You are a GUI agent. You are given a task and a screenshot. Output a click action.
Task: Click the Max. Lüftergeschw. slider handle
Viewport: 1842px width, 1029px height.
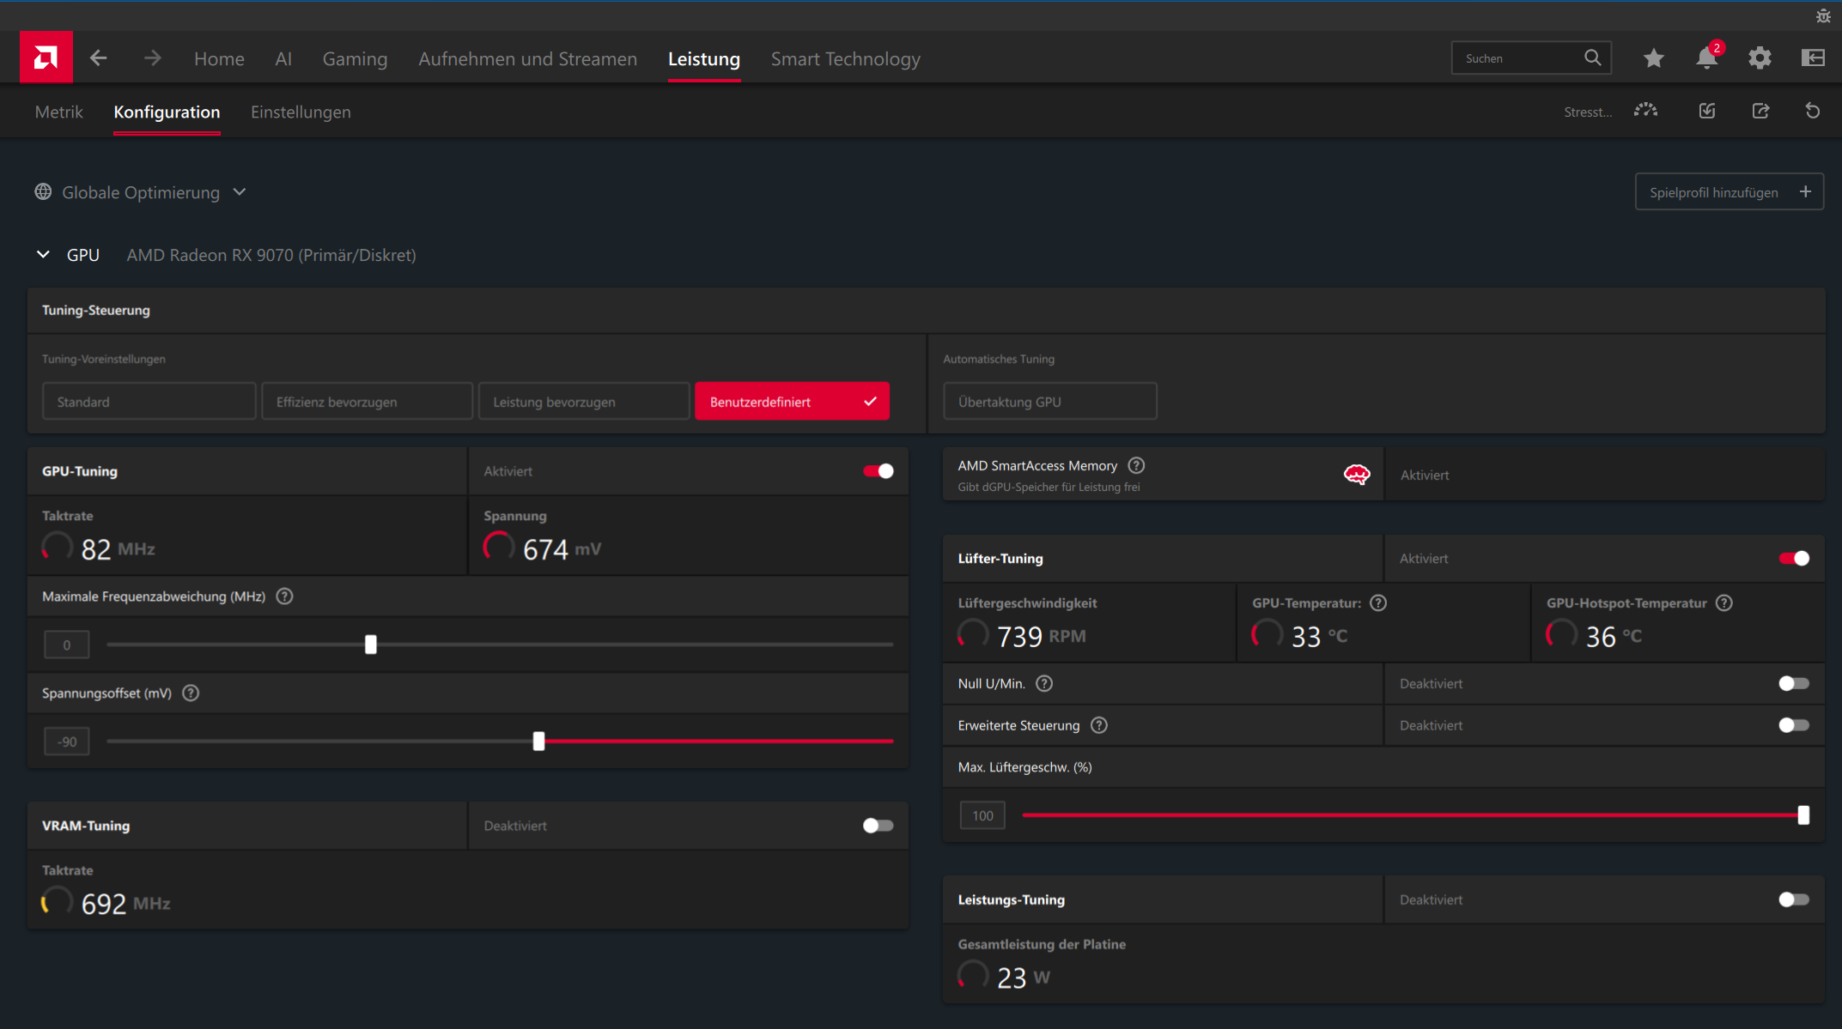click(1803, 815)
